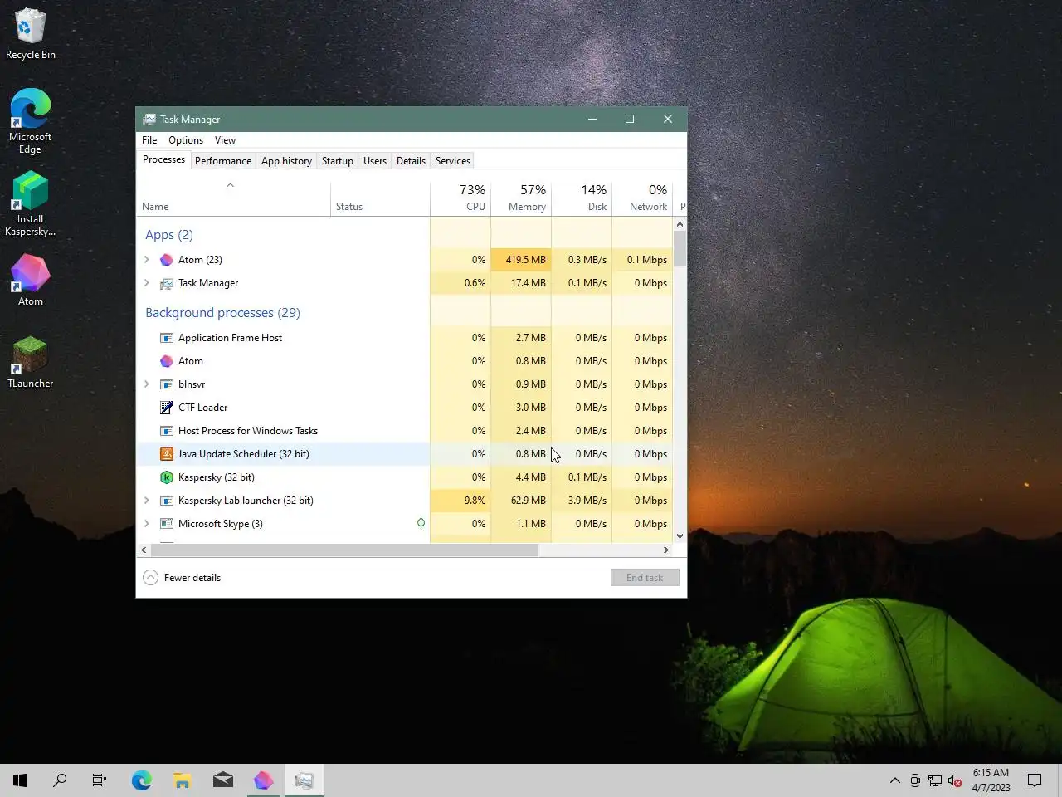Image resolution: width=1062 pixels, height=797 pixels.
Task: Click the vertical scrollbar up arrow
Action: pyautogui.click(x=680, y=224)
